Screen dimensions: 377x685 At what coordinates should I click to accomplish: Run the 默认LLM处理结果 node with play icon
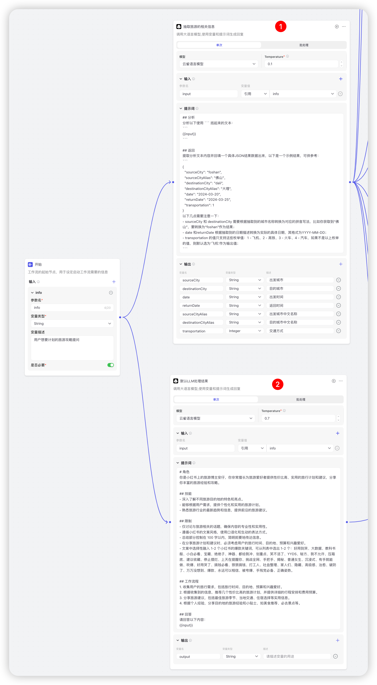334,381
